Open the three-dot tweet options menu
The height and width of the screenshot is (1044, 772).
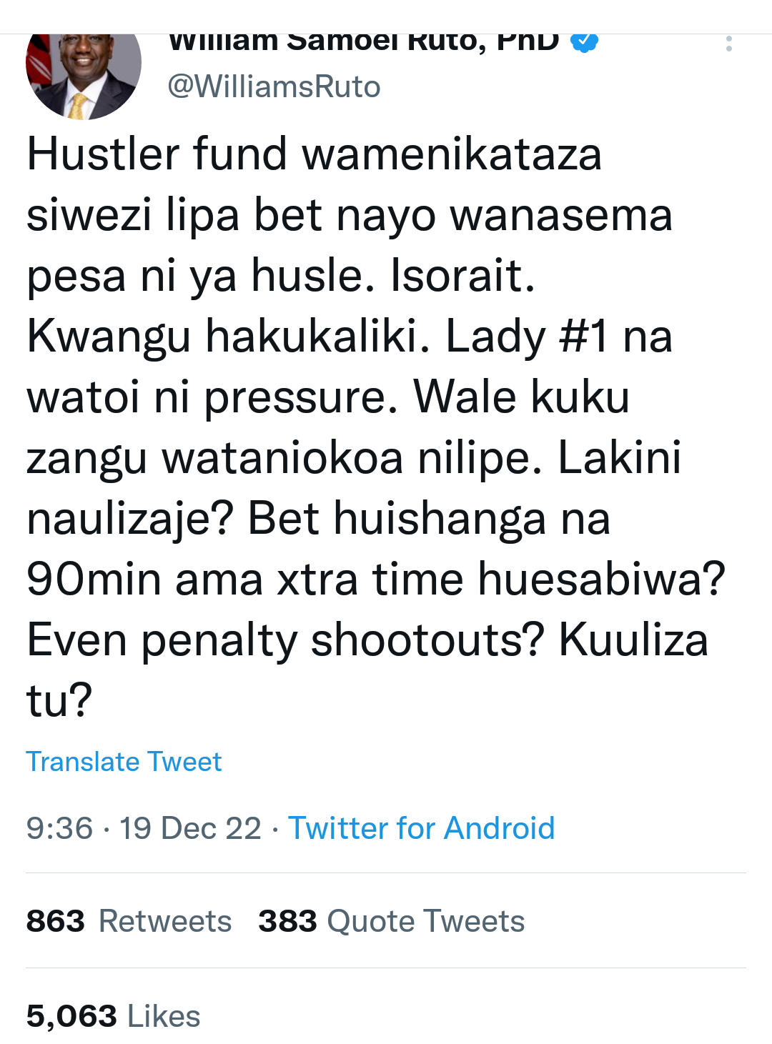point(728,44)
